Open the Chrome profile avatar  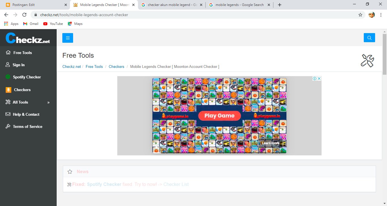(372, 15)
